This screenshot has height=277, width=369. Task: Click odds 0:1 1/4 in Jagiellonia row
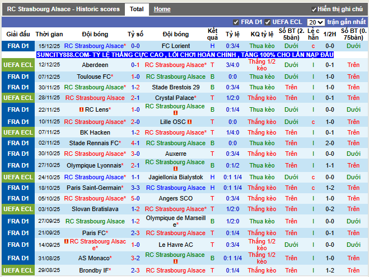[x=232, y=177]
